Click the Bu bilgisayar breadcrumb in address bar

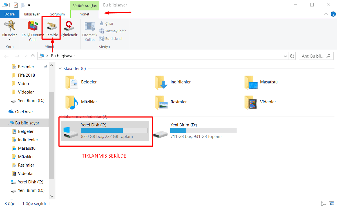click(x=63, y=56)
